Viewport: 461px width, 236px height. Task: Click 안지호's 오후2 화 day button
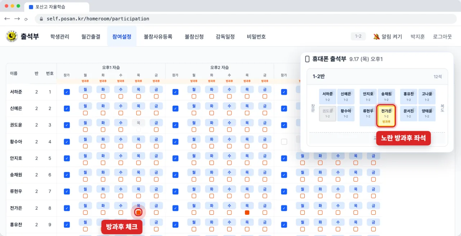(212, 156)
